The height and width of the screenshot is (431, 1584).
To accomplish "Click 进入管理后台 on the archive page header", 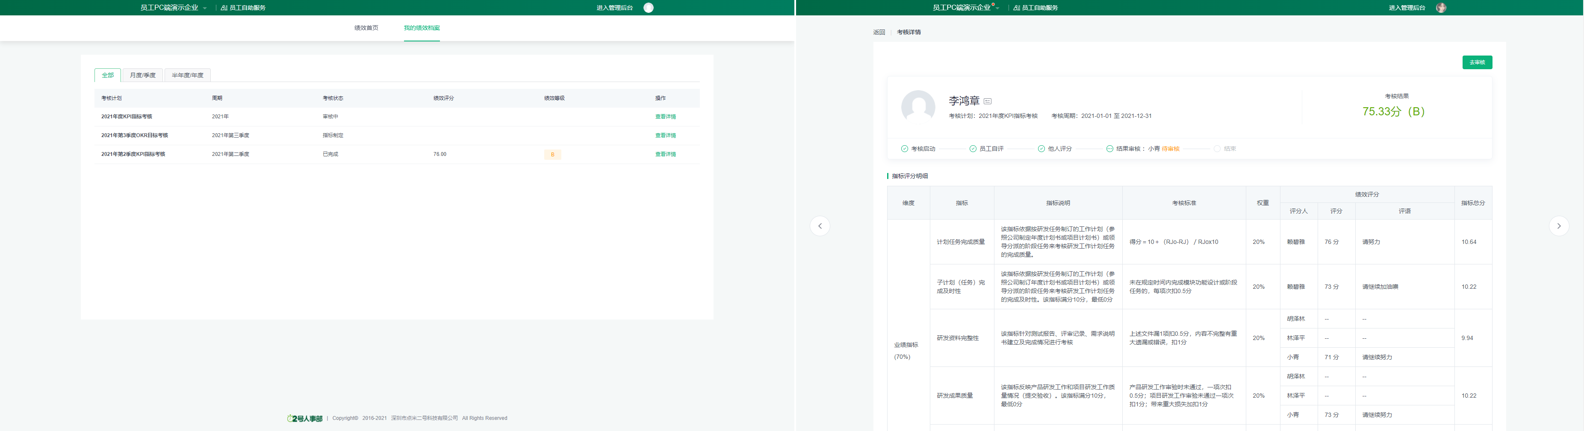I will click(x=614, y=8).
